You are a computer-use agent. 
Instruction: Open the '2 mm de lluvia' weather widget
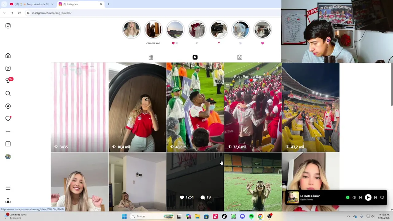click(15, 216)
